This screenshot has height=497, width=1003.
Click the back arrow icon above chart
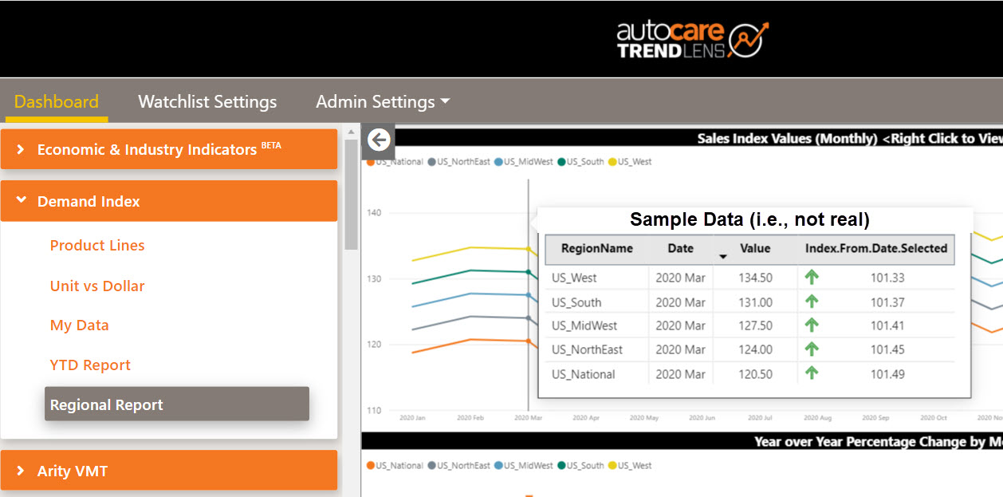tap(379, 140)
